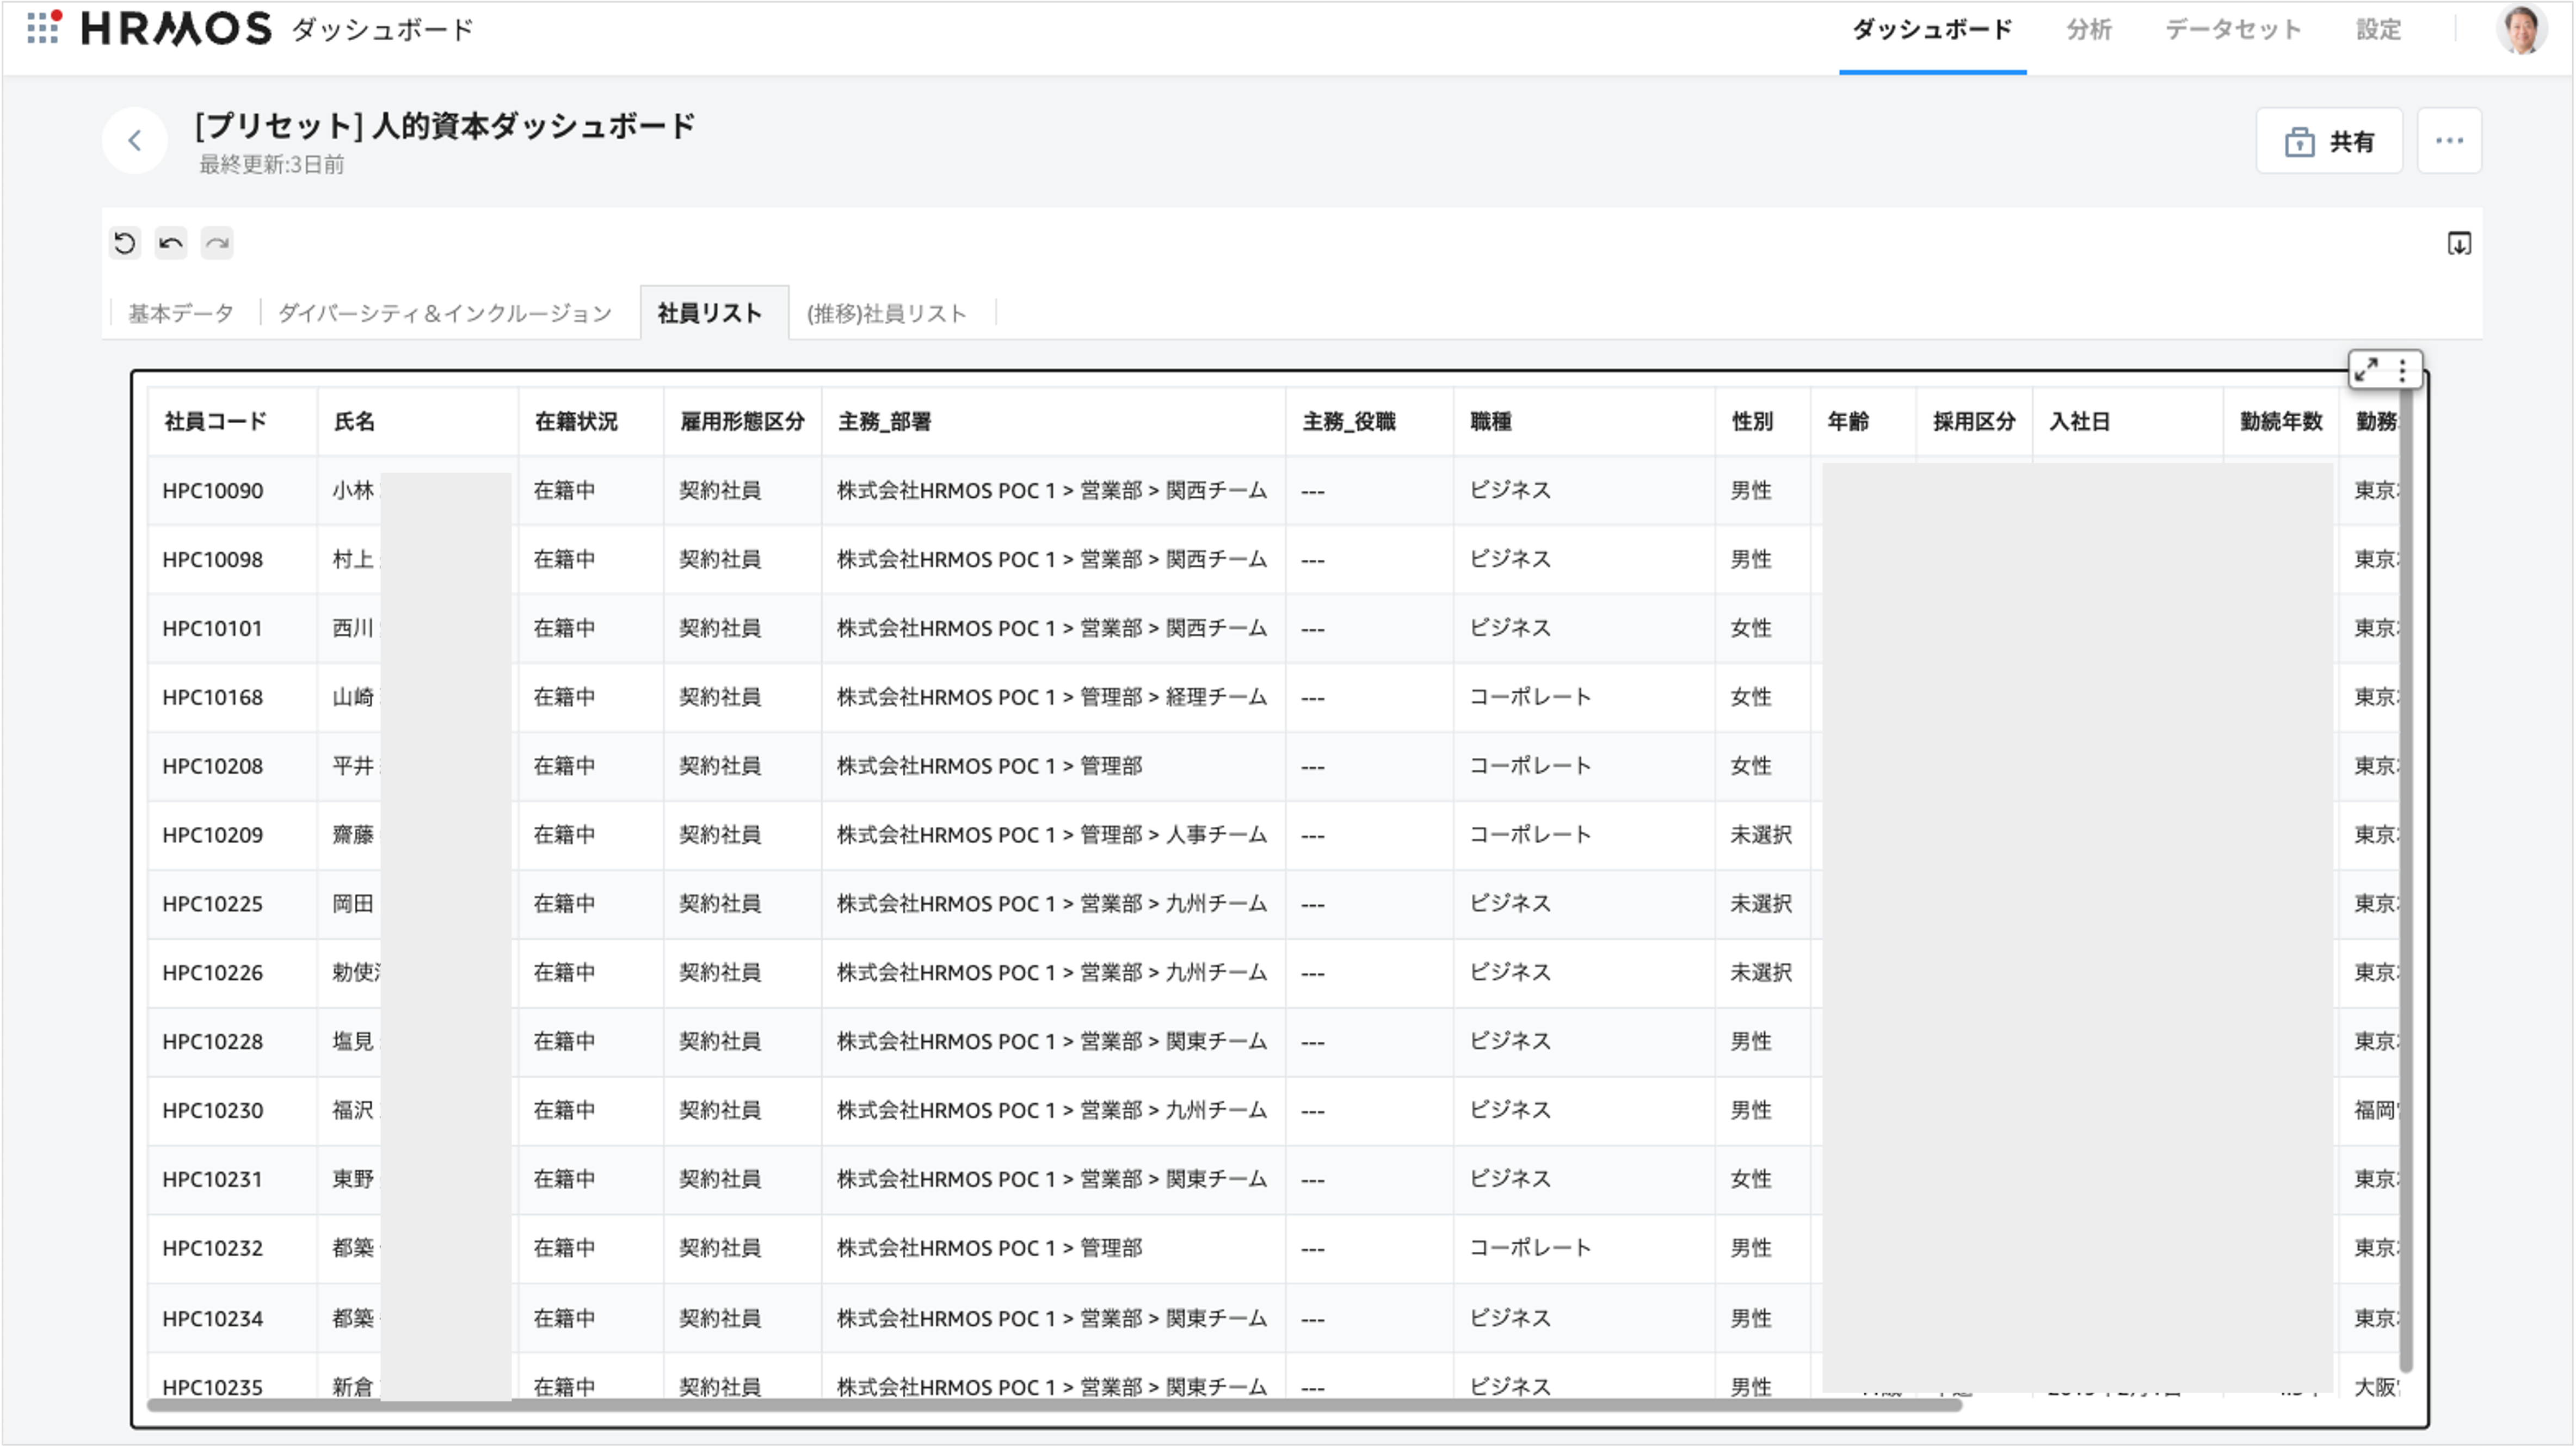Select 分析 in the top navigation
Viewport: 2576px width, 1446px height.
tap(2089, 29)
